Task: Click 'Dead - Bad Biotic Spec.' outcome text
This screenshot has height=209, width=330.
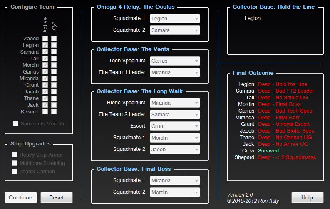Action: [x=287, y=130]
